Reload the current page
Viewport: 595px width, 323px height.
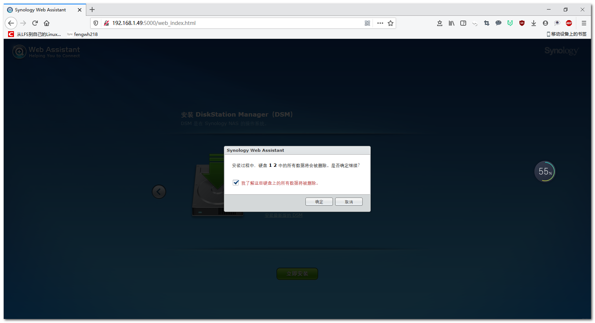coord(35,23)
